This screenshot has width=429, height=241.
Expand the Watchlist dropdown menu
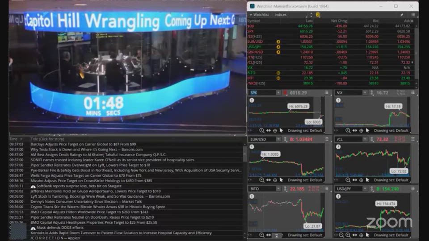coord(259,15)
